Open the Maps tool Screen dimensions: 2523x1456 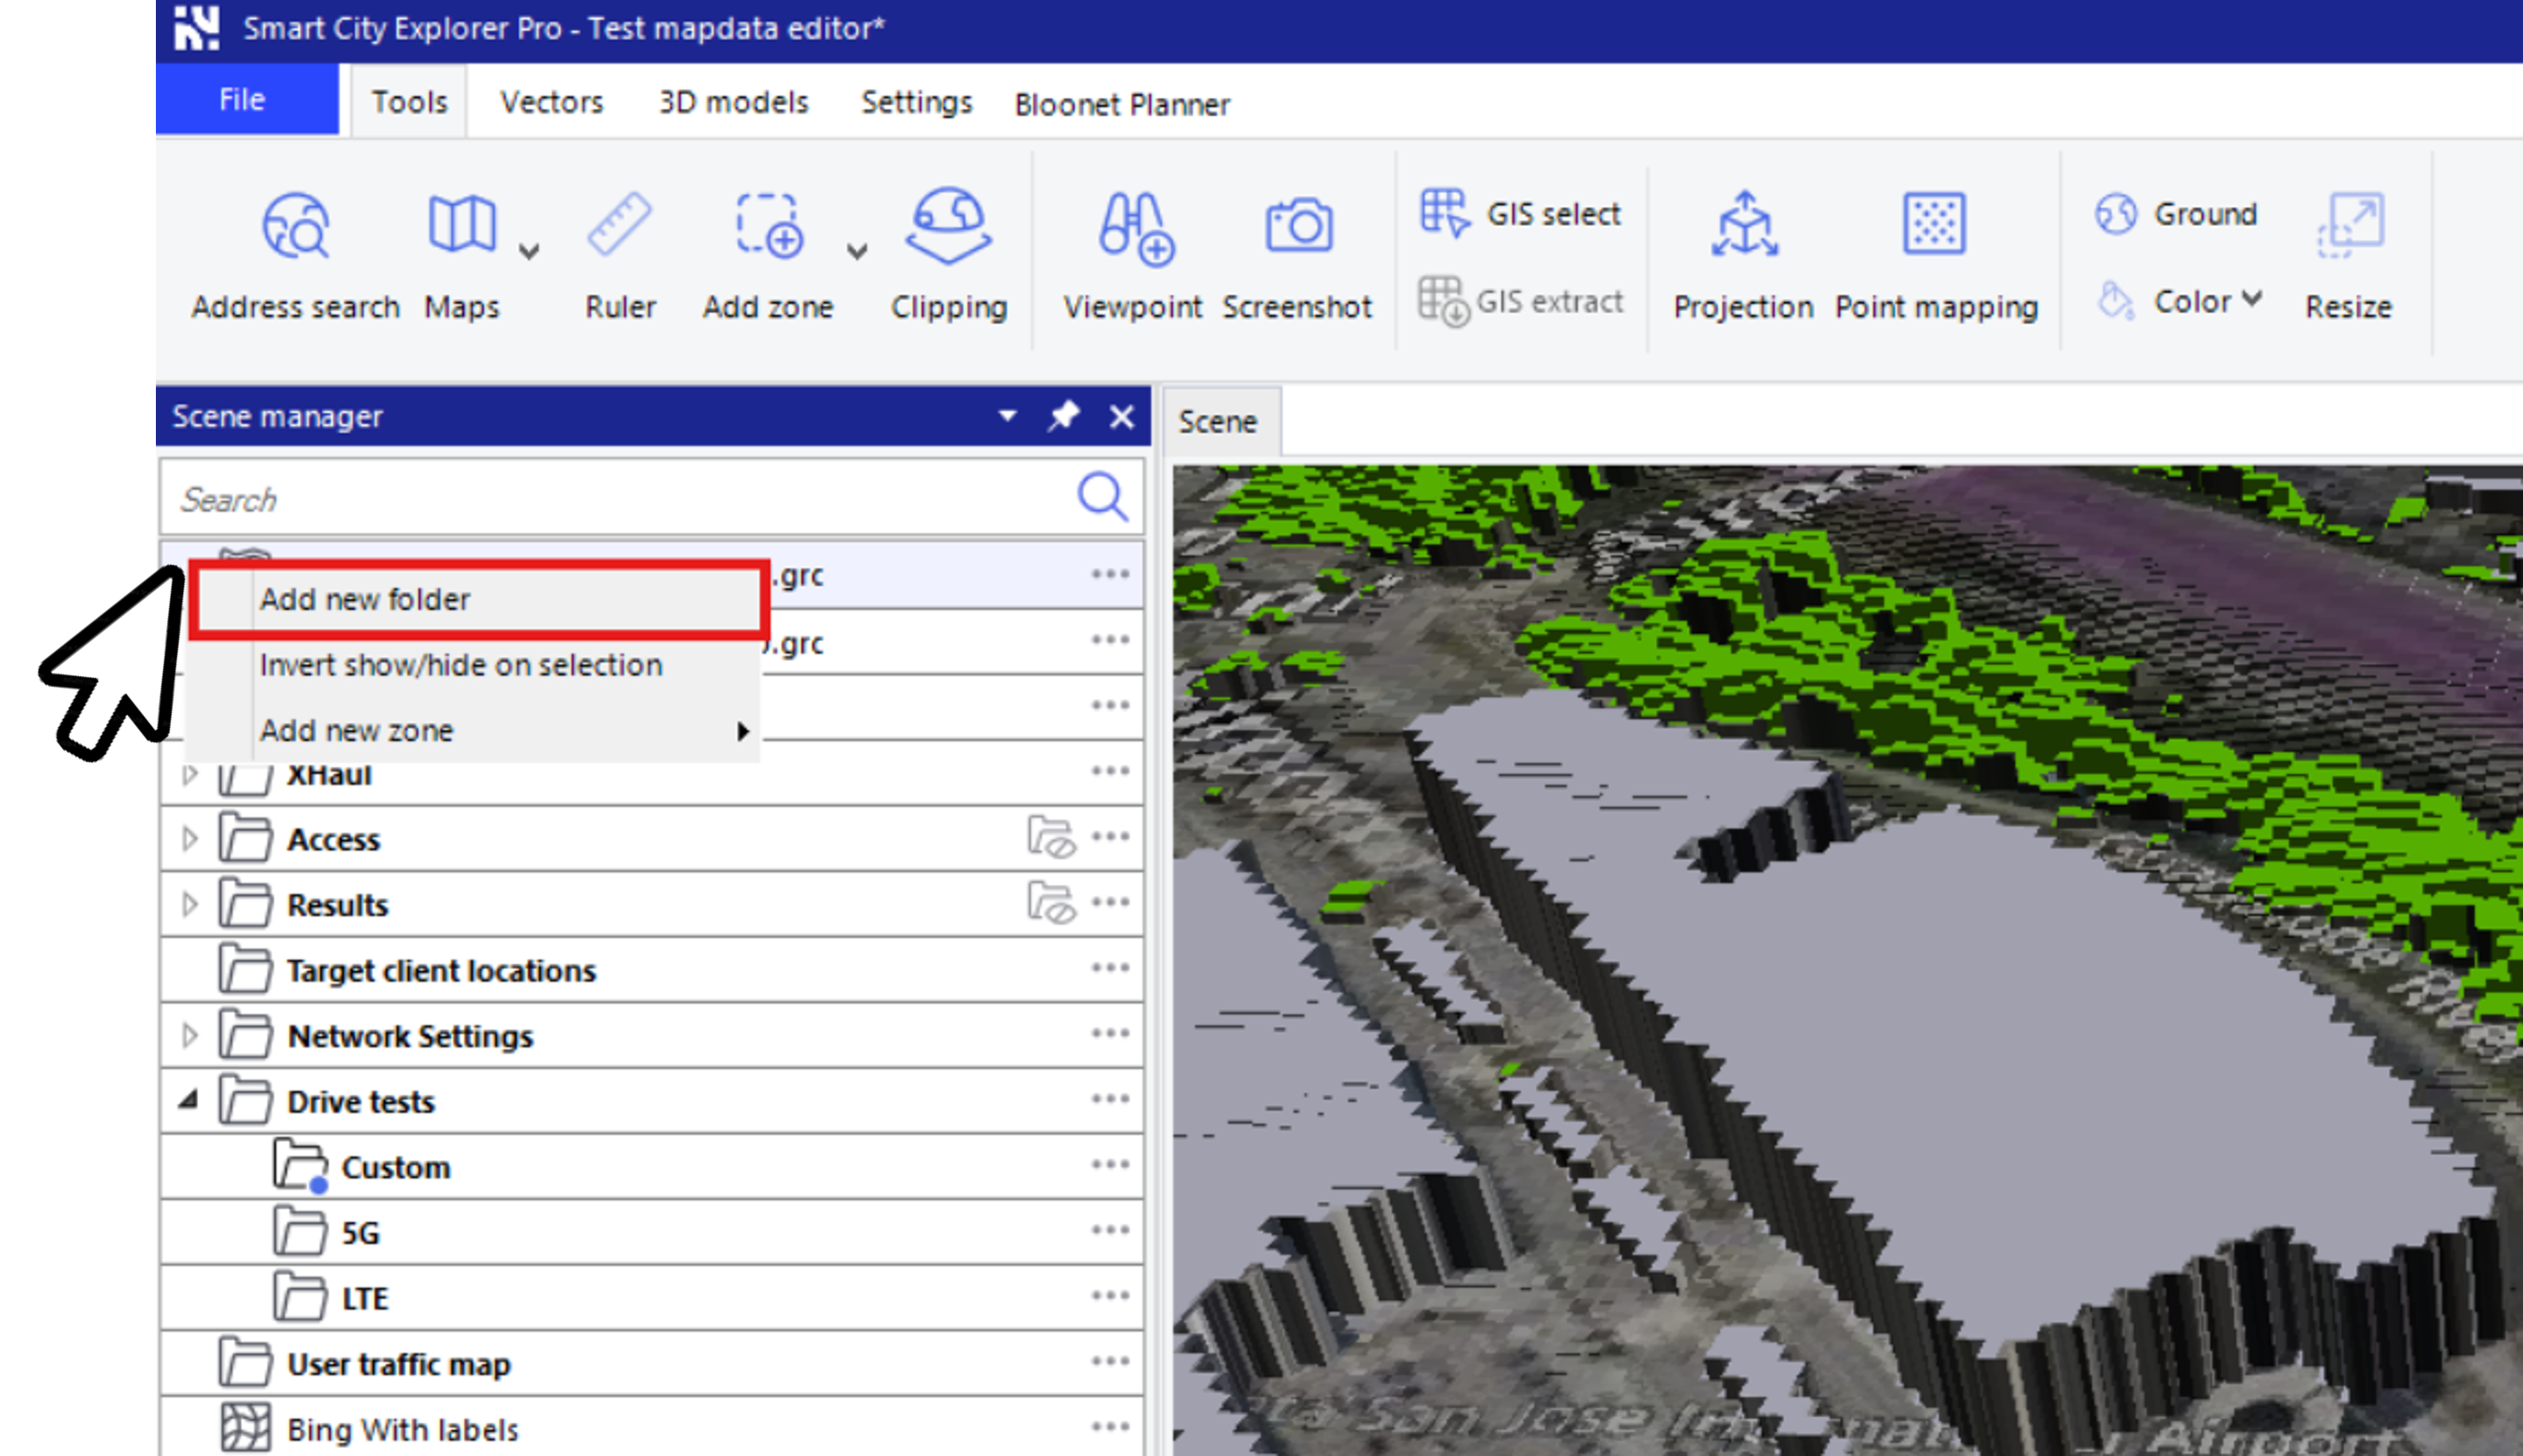pos(461,255)
